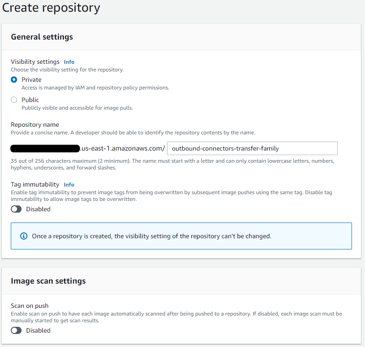
Task: Click the Disabled label next to Scan on push switch
Action: pyautogui.click(x=38, y=330)
